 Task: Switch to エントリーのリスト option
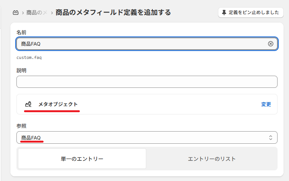[212, 159]
